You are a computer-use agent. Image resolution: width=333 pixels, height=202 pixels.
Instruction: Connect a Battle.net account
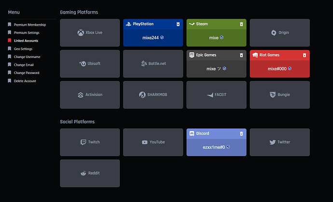153,64
